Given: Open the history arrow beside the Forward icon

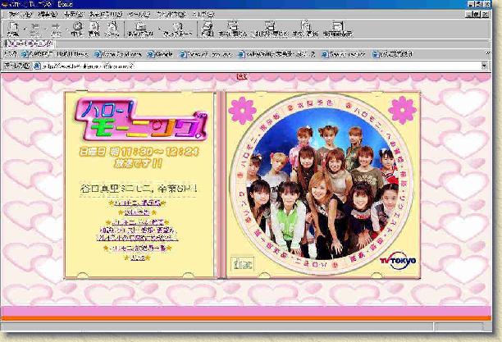Looking at the screenshot, I should coord(66,29).
